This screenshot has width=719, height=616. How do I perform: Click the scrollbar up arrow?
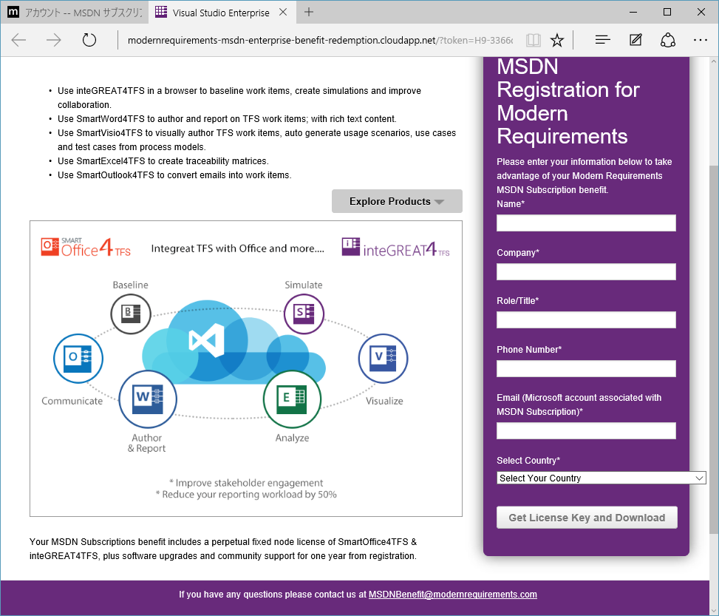click(x=714, y=61)
